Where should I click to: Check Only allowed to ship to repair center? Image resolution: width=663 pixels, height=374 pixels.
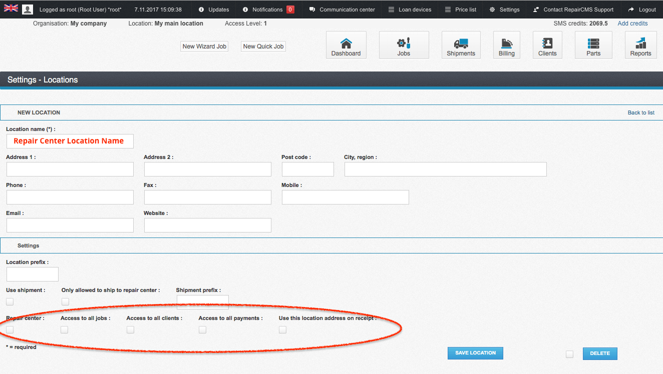pos(65,301)
